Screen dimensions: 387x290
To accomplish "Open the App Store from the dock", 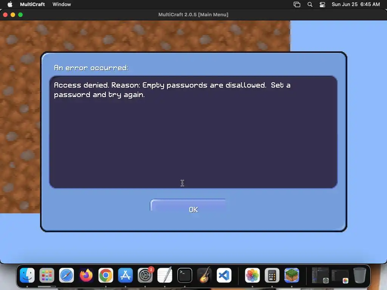I will pos(125,275).
